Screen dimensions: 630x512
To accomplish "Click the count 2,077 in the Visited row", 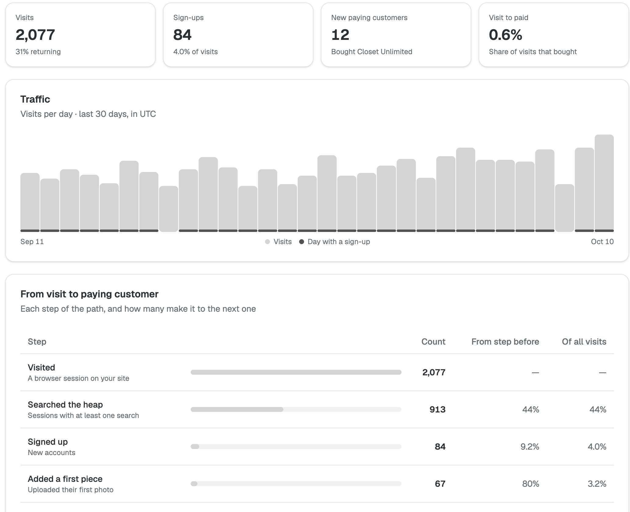I will point(434,372).
